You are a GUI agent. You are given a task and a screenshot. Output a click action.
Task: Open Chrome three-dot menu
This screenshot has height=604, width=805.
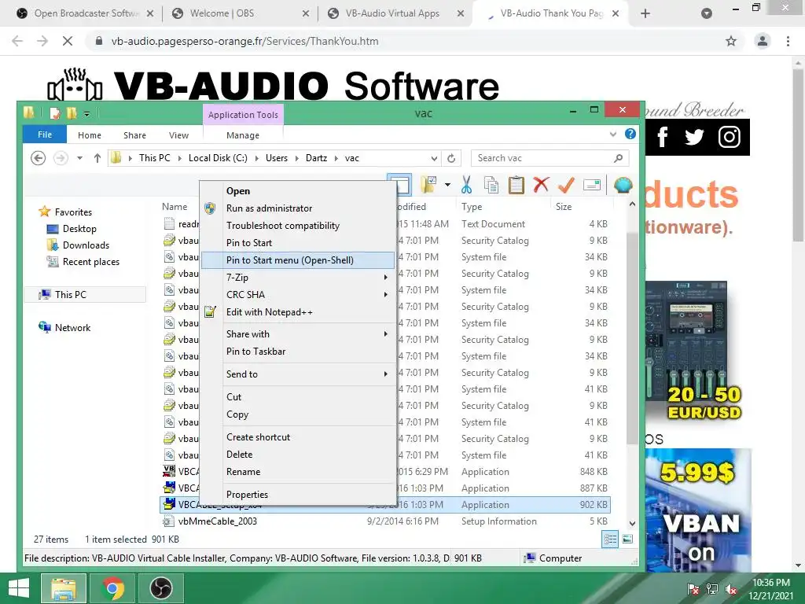pos(788,41)
